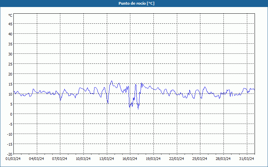Click the y-axis value 0
268x167 pixels.
11,114
